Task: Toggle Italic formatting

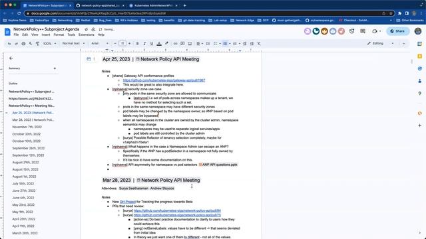Action: [144, 44]
